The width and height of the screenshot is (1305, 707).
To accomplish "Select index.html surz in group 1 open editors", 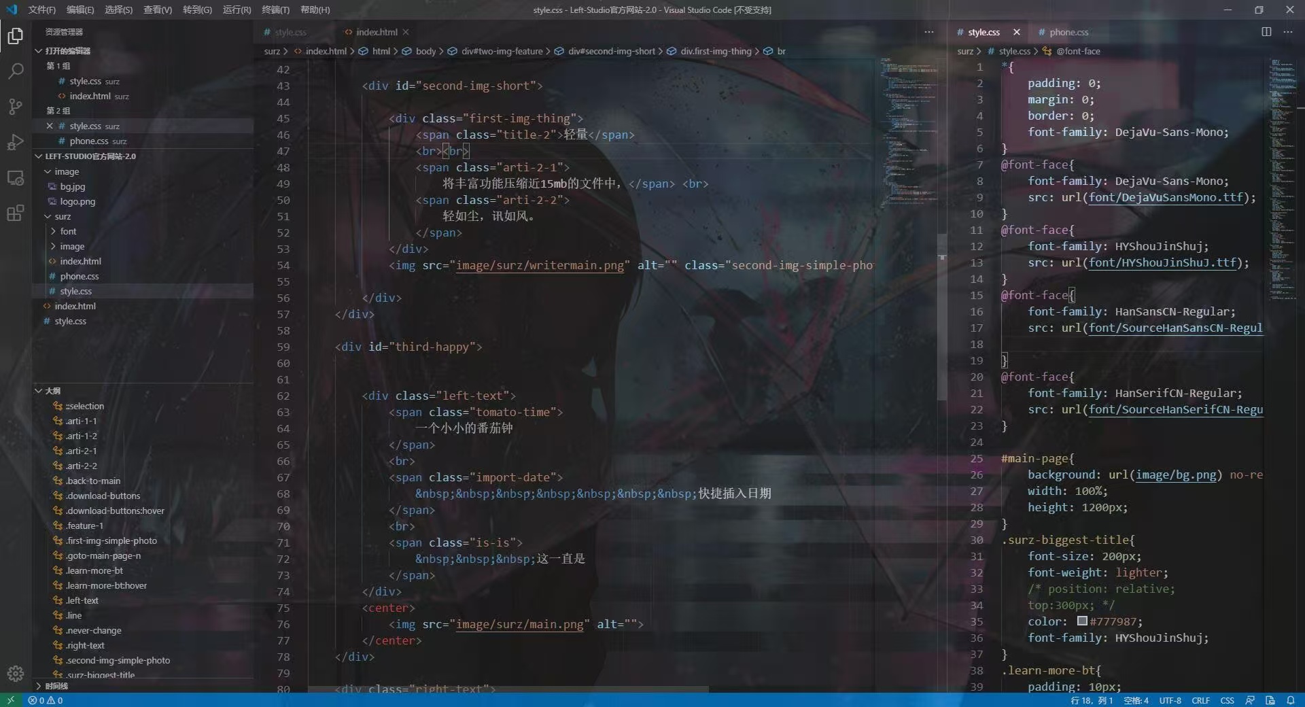I will [143, 96].
